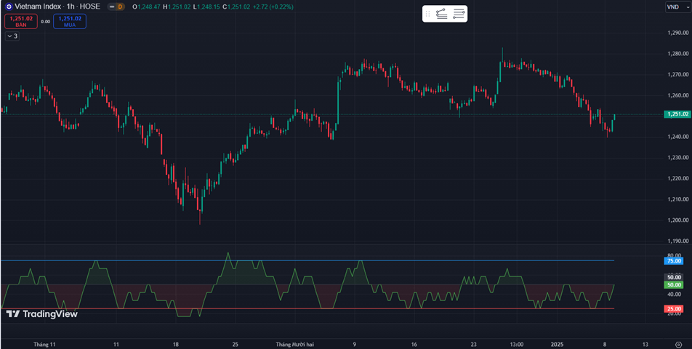Click the orange D data-delay badge
Viewport: 692px width, 349px height.
pyautogui.click(x=121, y=7)
